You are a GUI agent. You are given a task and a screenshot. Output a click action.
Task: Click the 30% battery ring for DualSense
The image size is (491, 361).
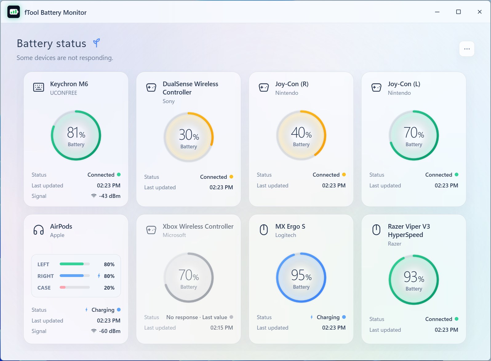189,137
